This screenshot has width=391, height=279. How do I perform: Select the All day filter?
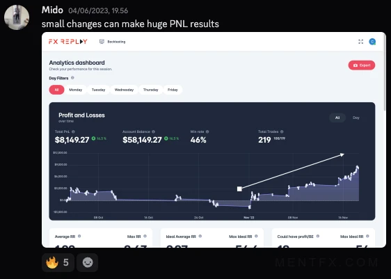coord(56,90)
